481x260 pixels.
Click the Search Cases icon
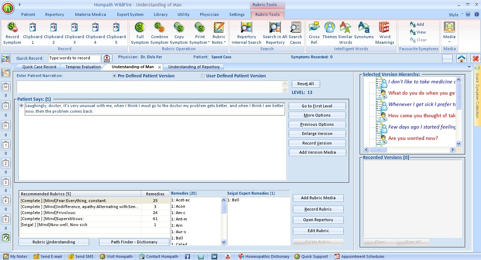pos(295,28)
